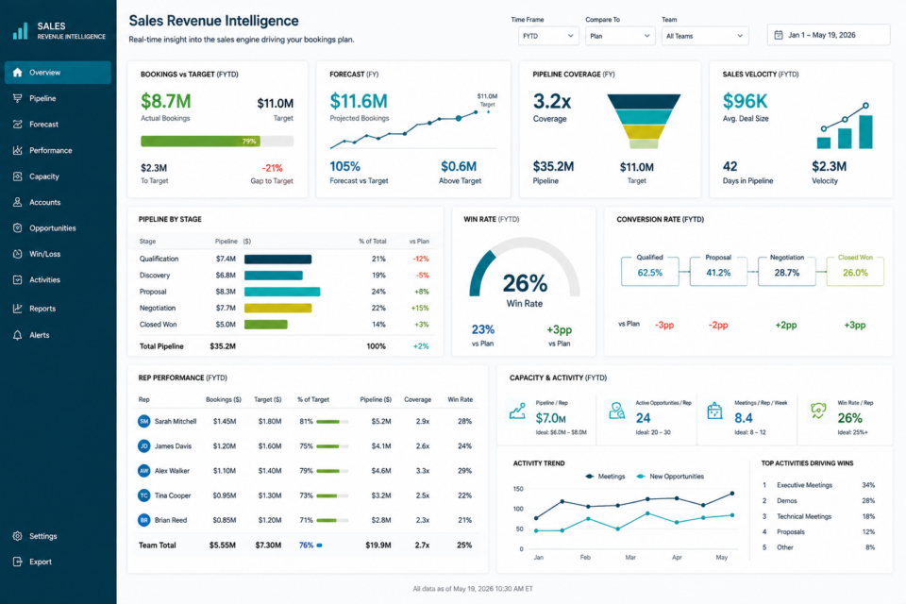
Task: Click the Team Total row label
Action: coord(158,545)
